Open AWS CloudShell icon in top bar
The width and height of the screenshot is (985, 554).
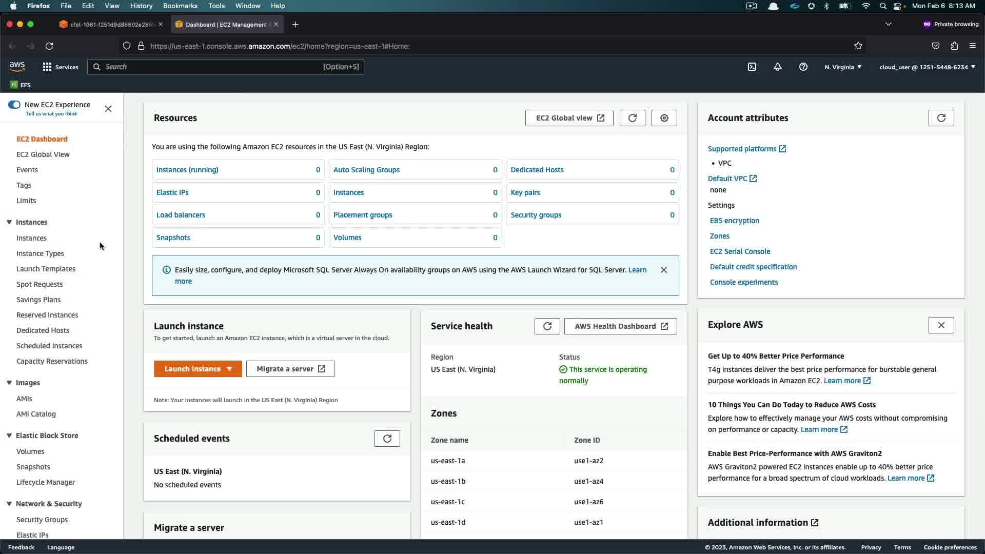coord(752,67)
